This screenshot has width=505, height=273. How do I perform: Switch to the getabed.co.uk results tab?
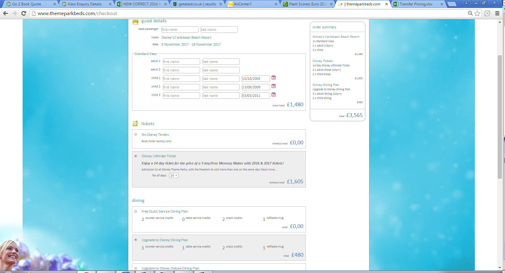[197, 4]
